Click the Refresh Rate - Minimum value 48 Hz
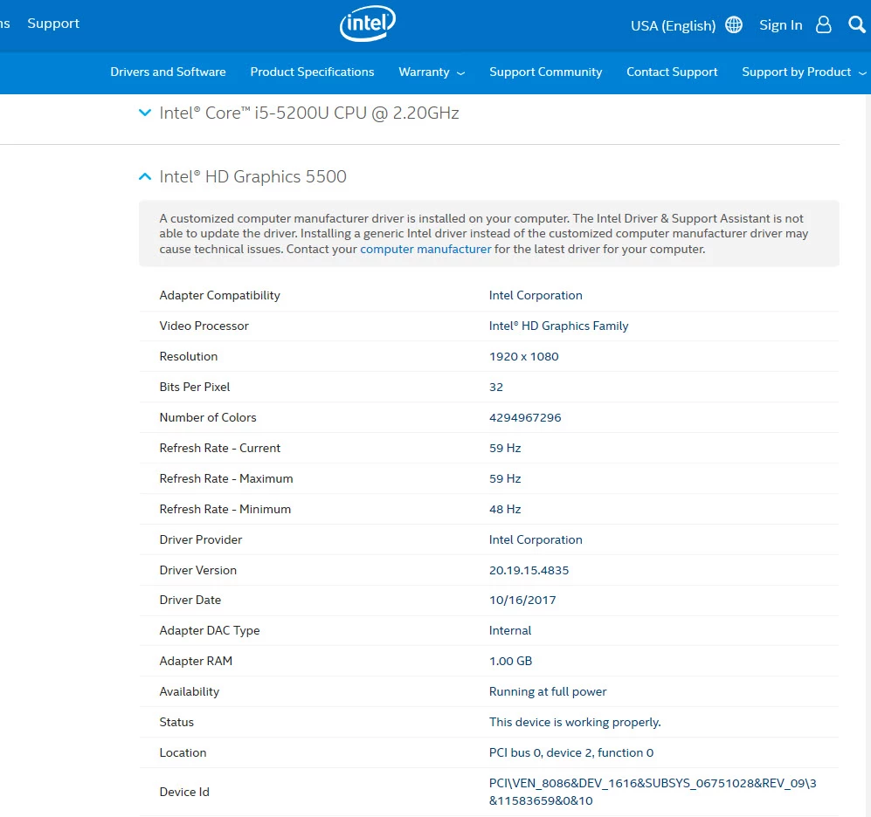 (x=505, y=509)
